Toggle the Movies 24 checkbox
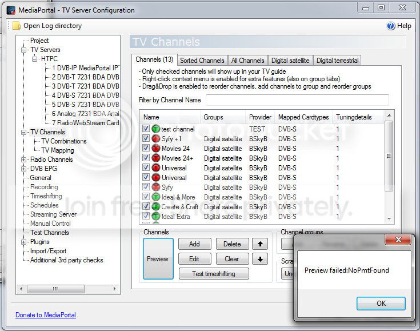Screen dimensions: 420x331 146,148
